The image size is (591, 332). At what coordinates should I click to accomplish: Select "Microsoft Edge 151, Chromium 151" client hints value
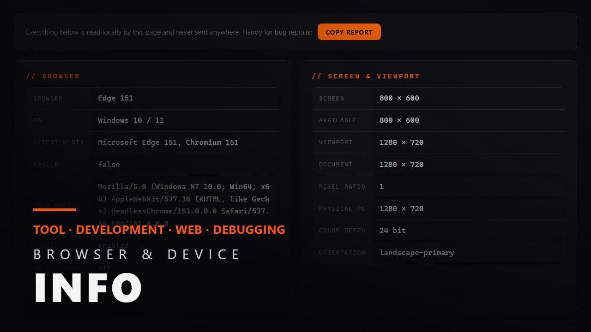point(168,142)
